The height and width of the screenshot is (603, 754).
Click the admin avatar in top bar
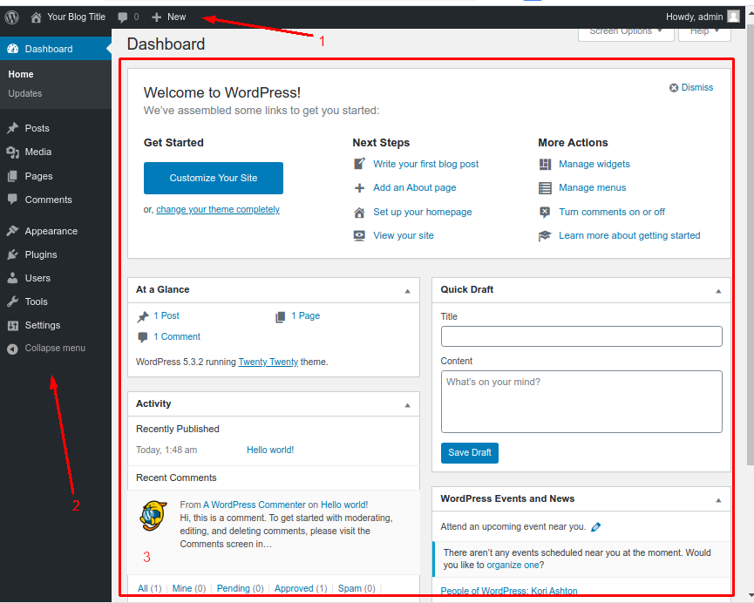(733, 17)
